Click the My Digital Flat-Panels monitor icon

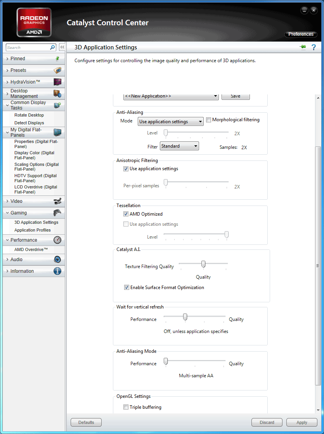coord(57,132)
